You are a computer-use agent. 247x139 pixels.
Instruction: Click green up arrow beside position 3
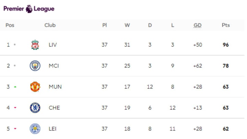point(15,87)
